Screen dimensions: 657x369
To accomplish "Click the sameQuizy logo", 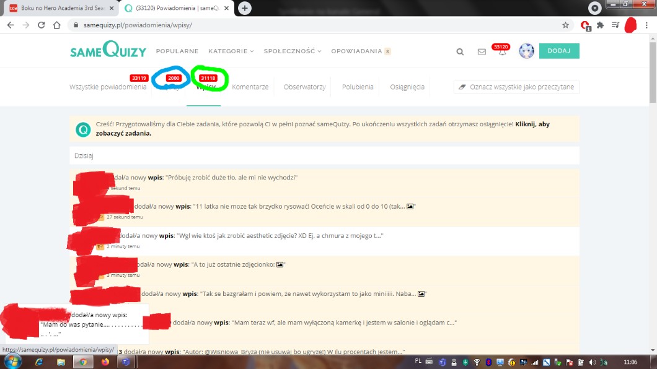I will 108,50.
